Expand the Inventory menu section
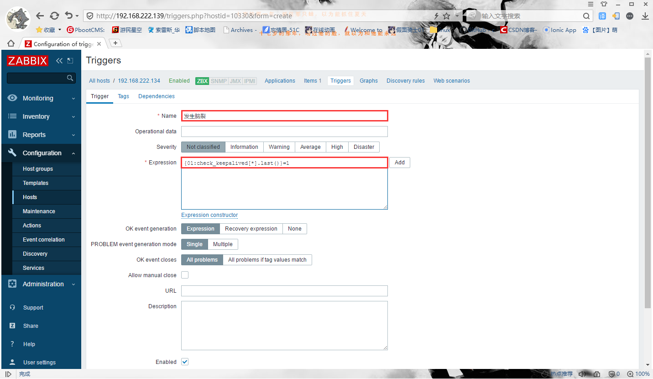This screenshot has width=653, height=379. coord(73,117)
